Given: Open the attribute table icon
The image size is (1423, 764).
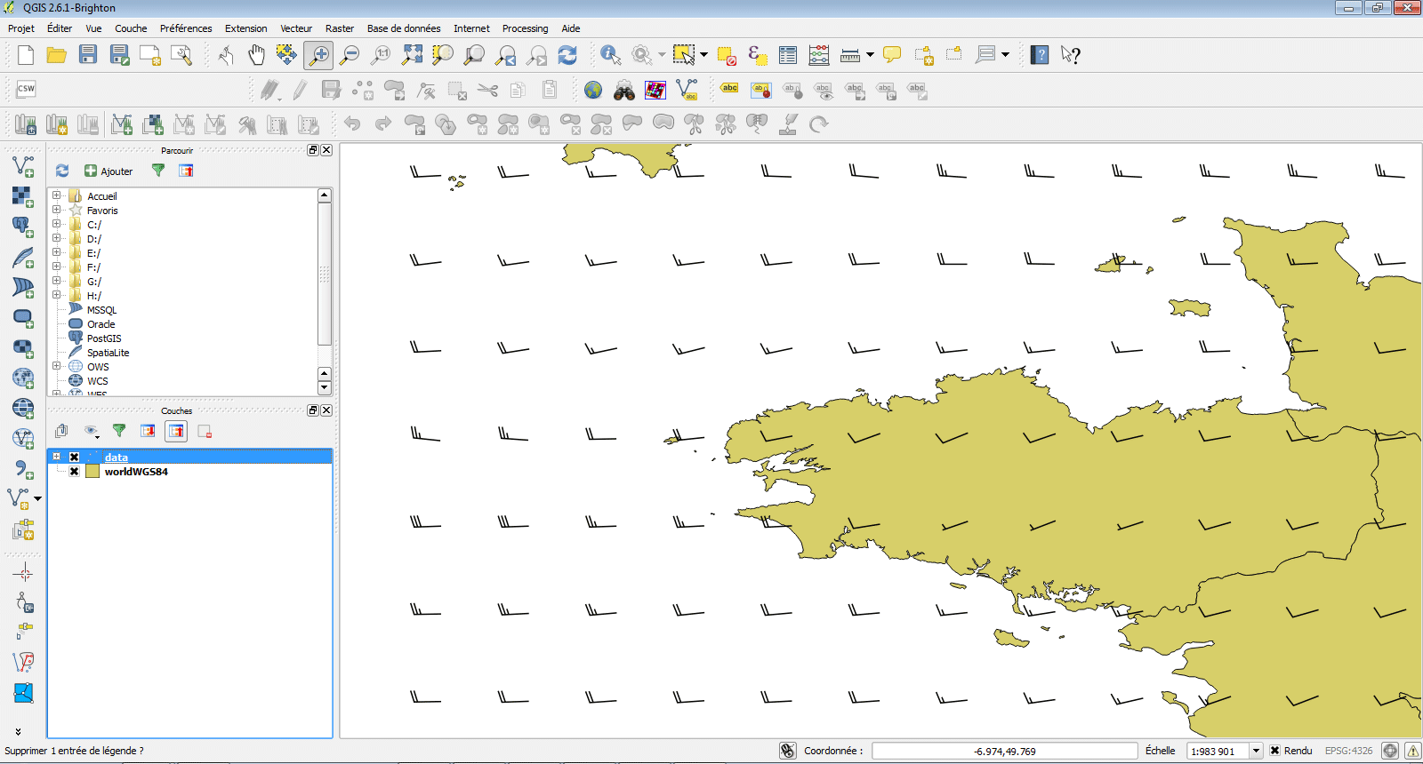Looking at the screenshot, I should pyautogui.click(x=788, y=55).
